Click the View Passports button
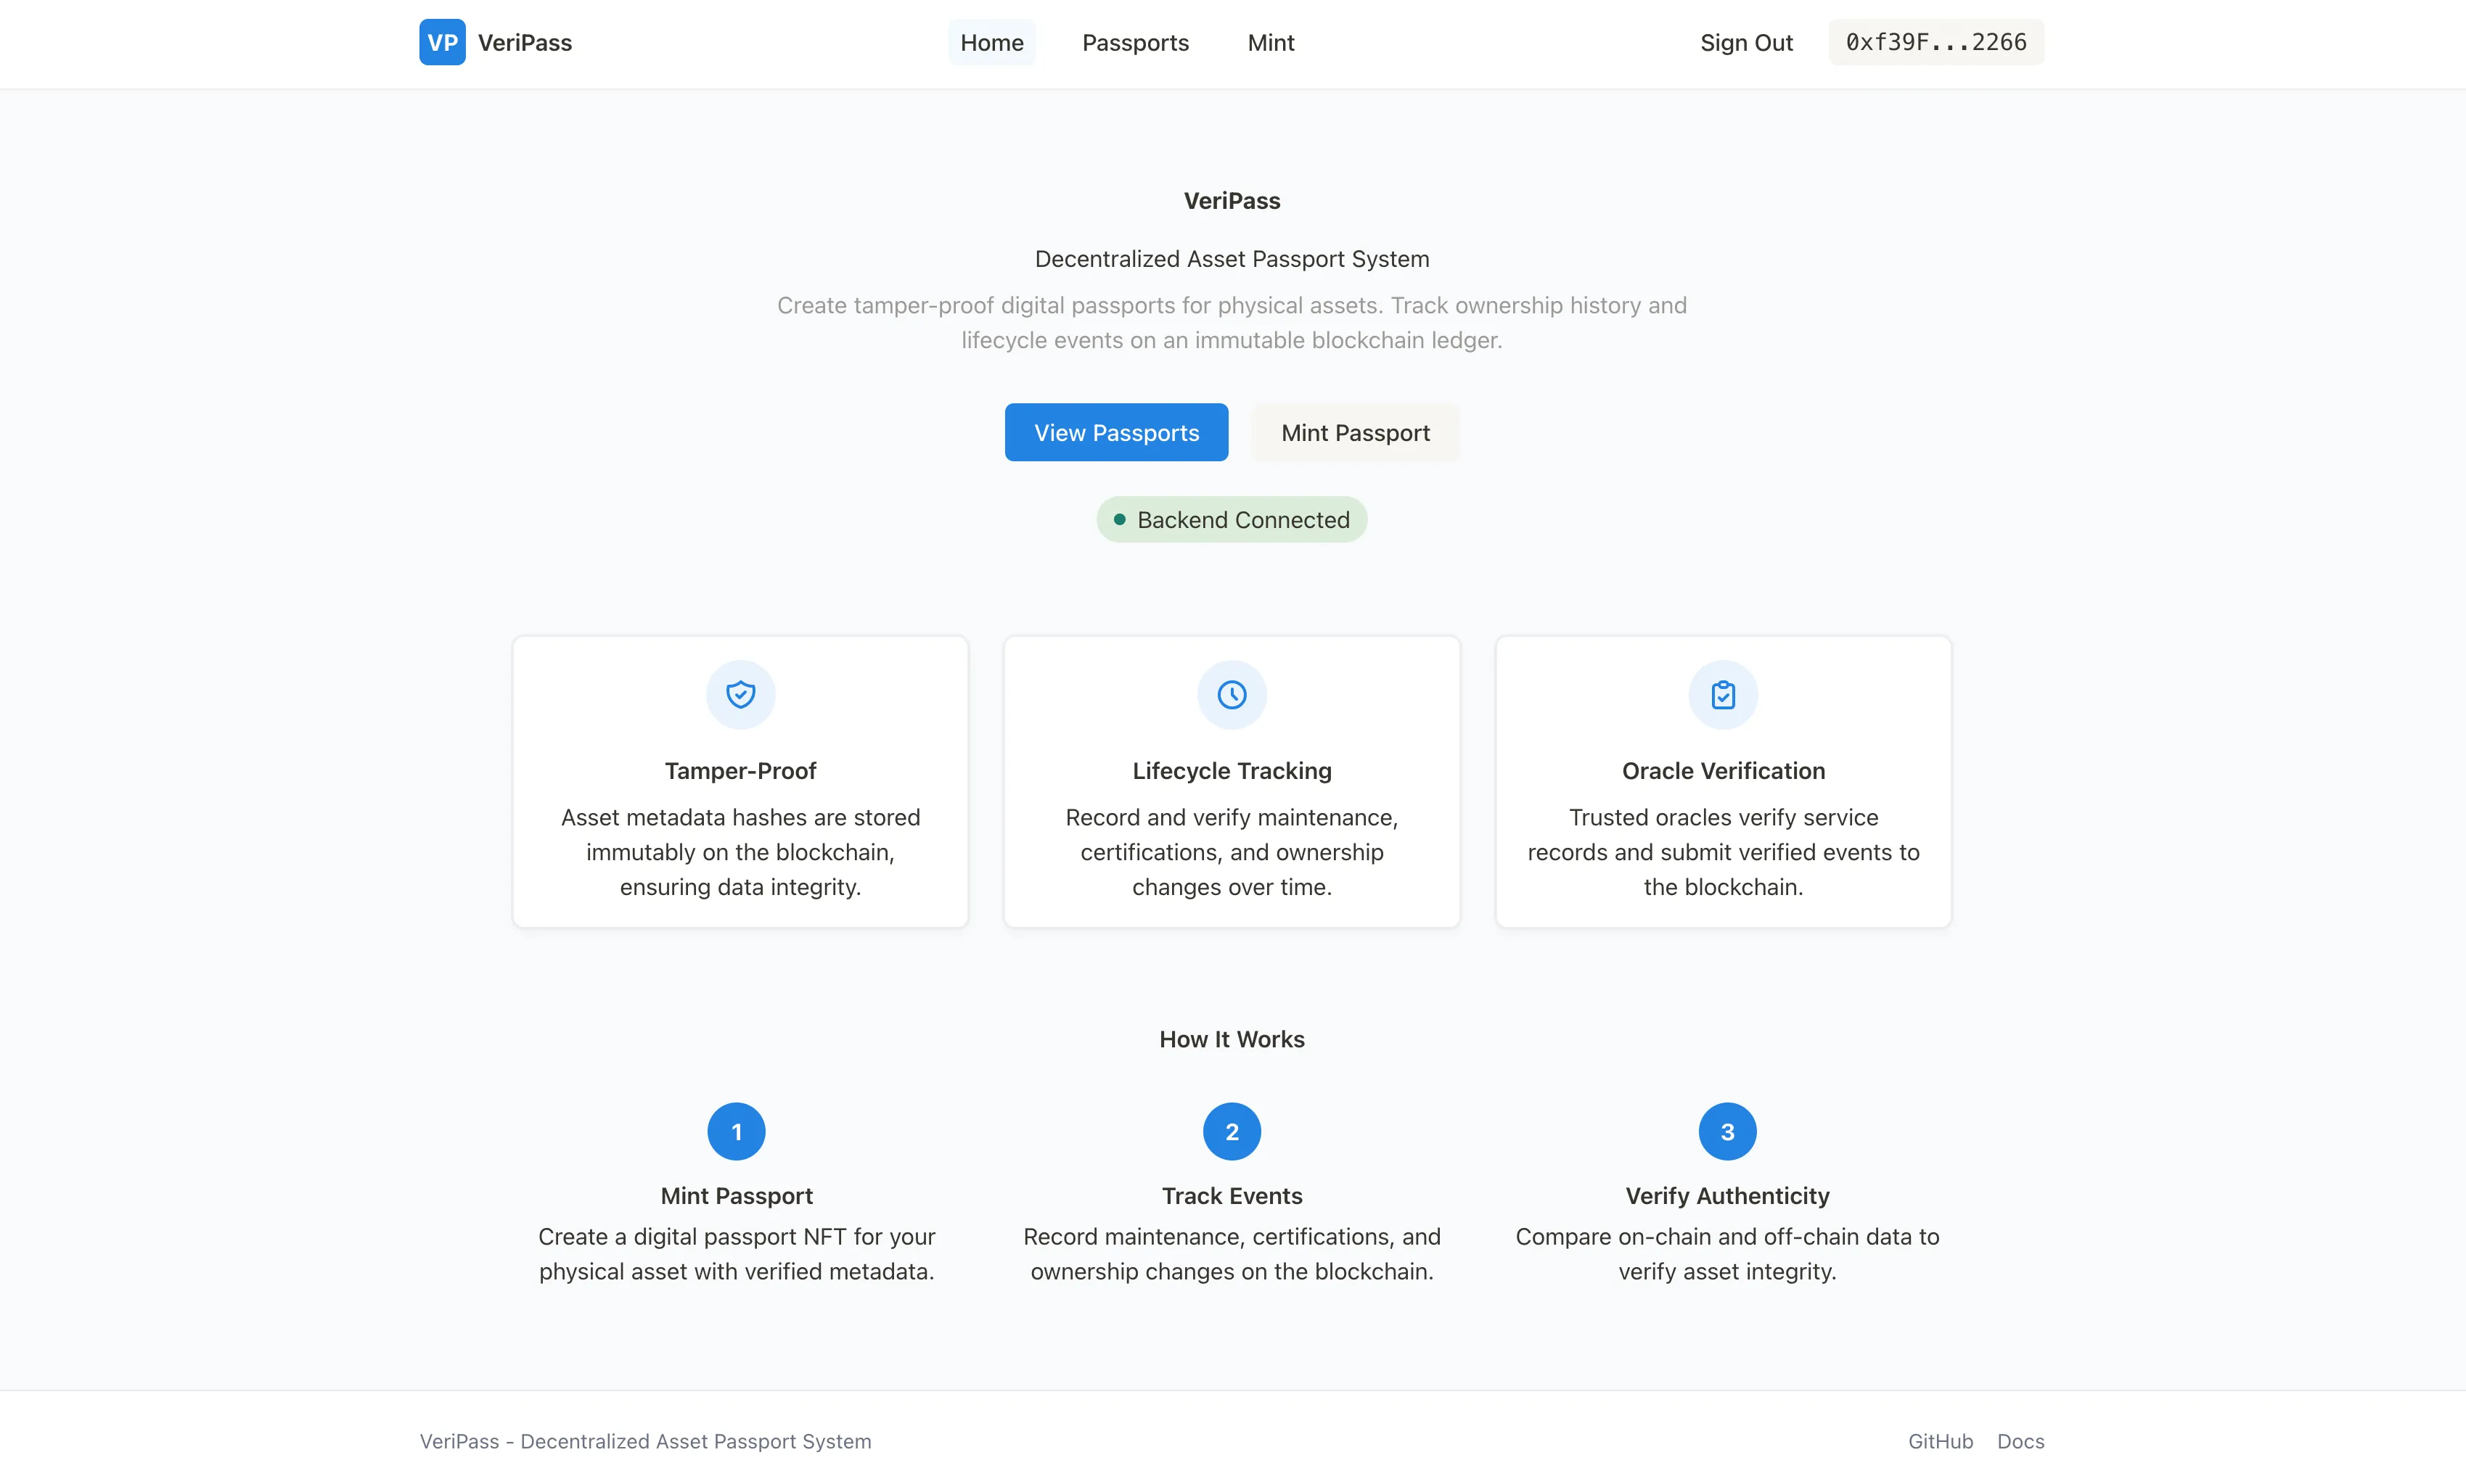The image size is (2466, 1484). click(x=1116, y=432)
